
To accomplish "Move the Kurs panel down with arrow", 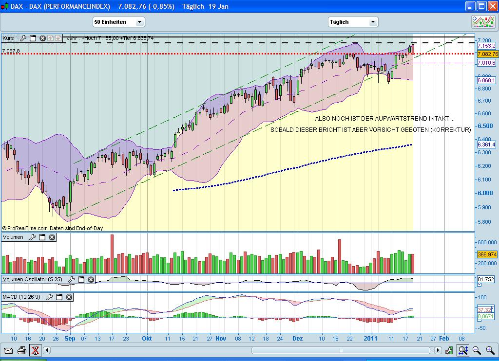I will click(58, 38).
